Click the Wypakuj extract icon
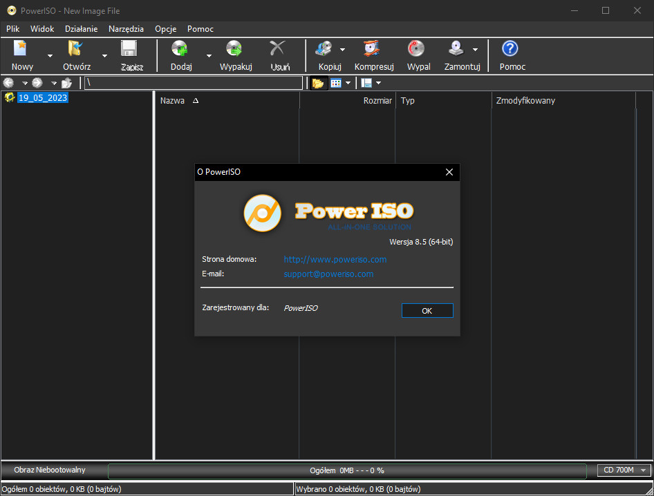The height and width of the screenshot is (496, 654). tap(234, 49)
